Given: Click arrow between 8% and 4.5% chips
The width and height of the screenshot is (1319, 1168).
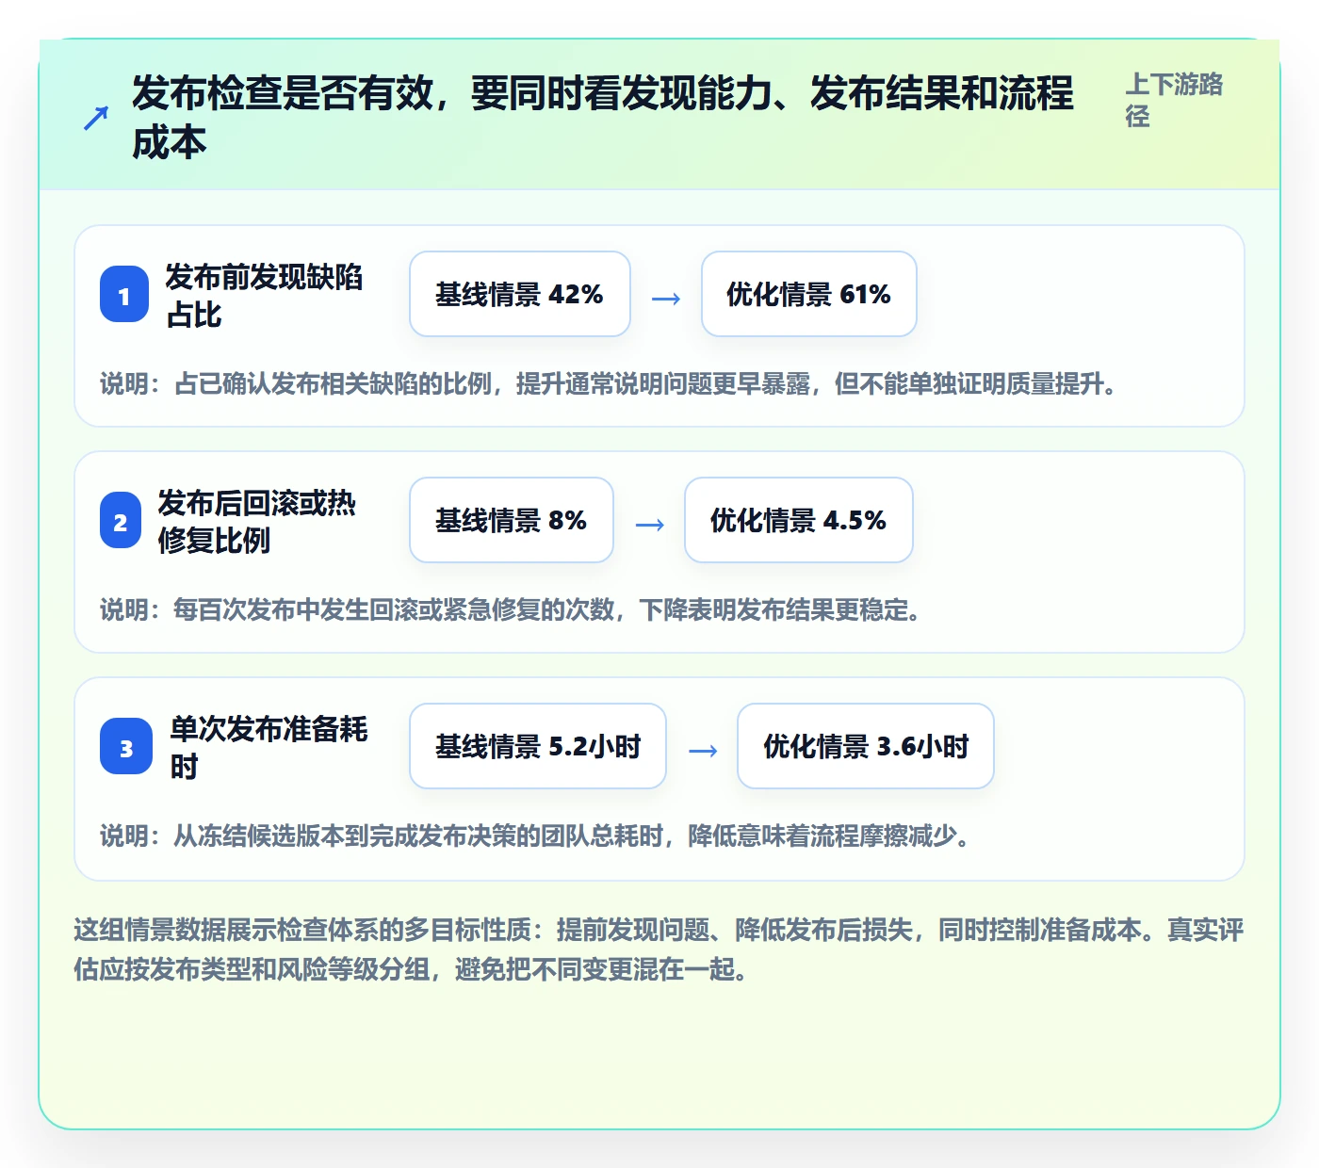Looking at the screenshot, I should (x=649, y=525).
